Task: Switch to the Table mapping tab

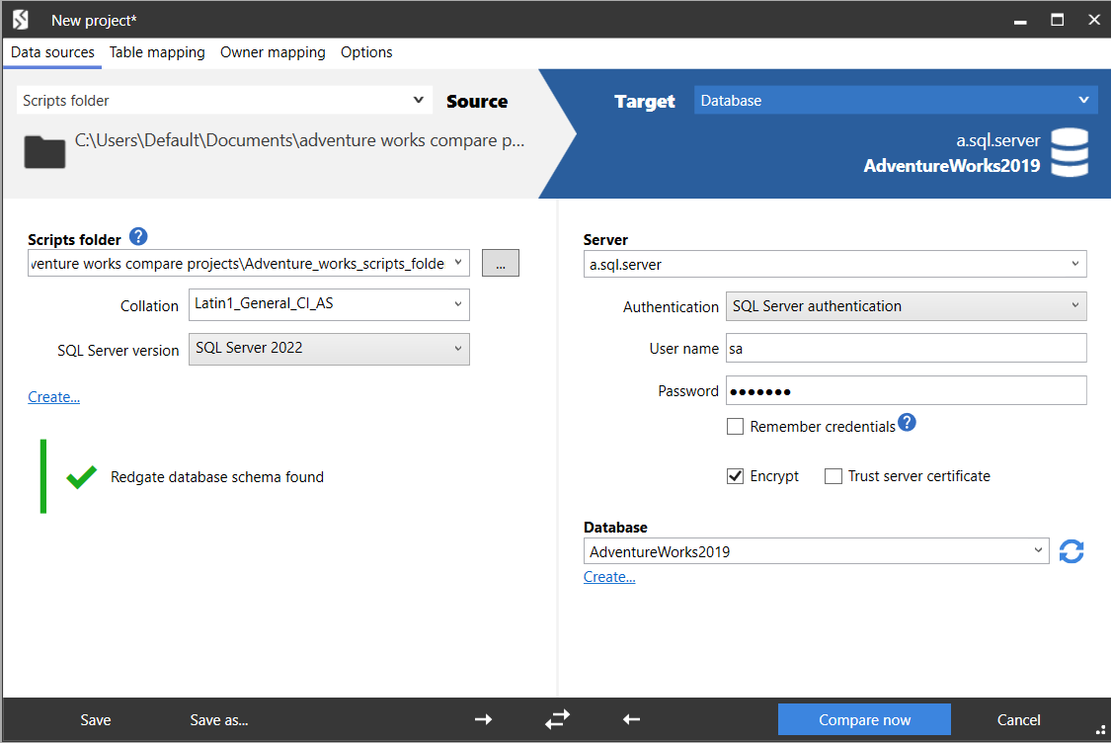Action: (x=157, y=52)
